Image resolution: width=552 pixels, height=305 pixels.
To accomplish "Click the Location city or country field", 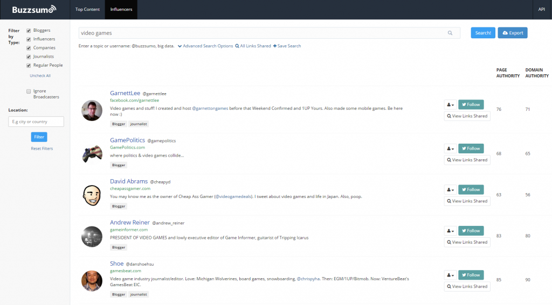I will click(36, 122).
